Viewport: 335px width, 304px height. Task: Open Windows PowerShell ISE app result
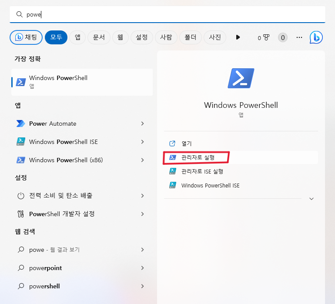[x=82, y=142]
